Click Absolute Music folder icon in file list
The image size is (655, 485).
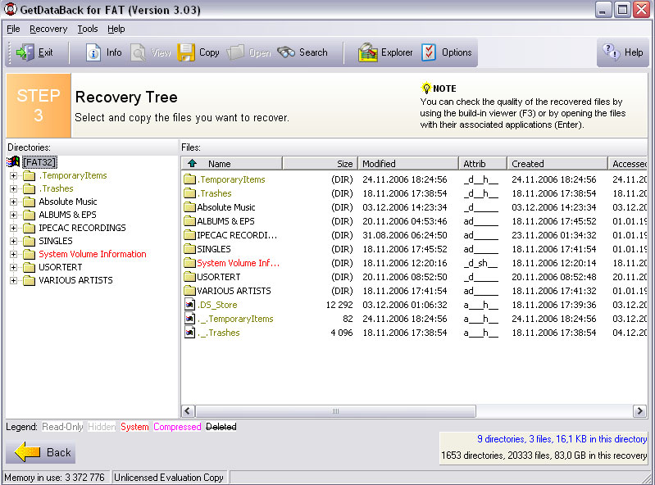[x=189, y=207]
